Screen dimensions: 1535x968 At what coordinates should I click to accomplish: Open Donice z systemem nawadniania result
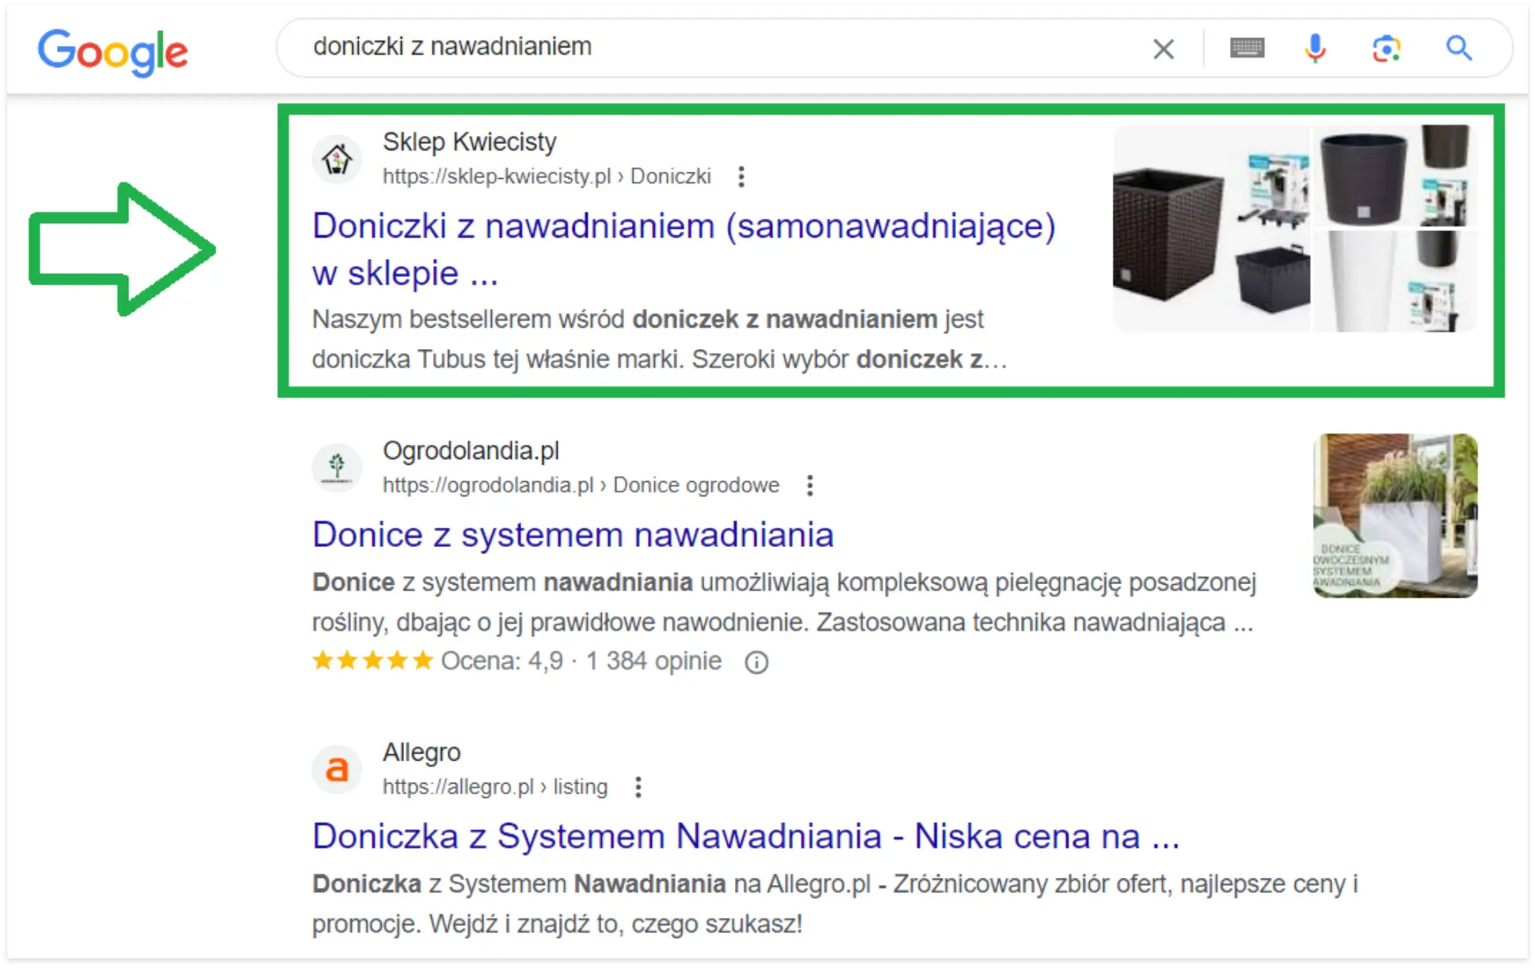pyautogui.click(x=573, y=534)
